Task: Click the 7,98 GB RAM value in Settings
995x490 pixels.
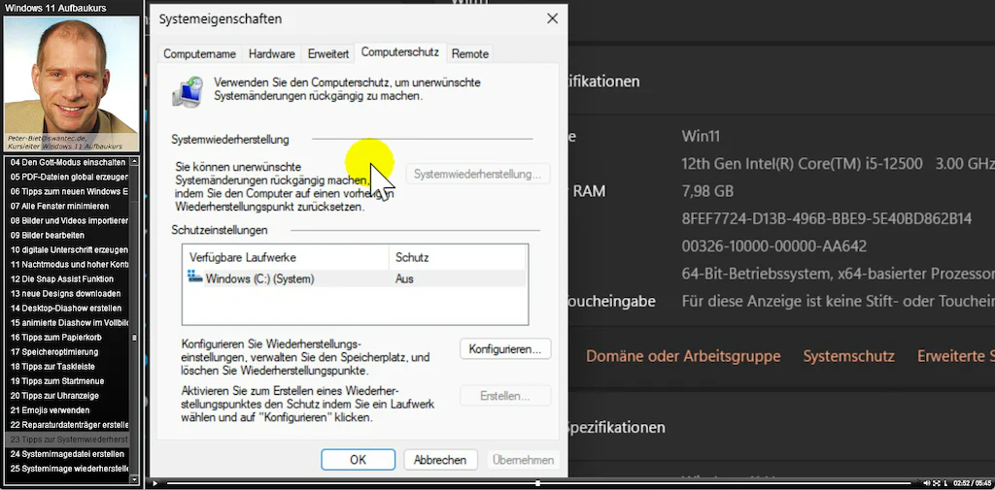Action: click(x=707, y=191)
